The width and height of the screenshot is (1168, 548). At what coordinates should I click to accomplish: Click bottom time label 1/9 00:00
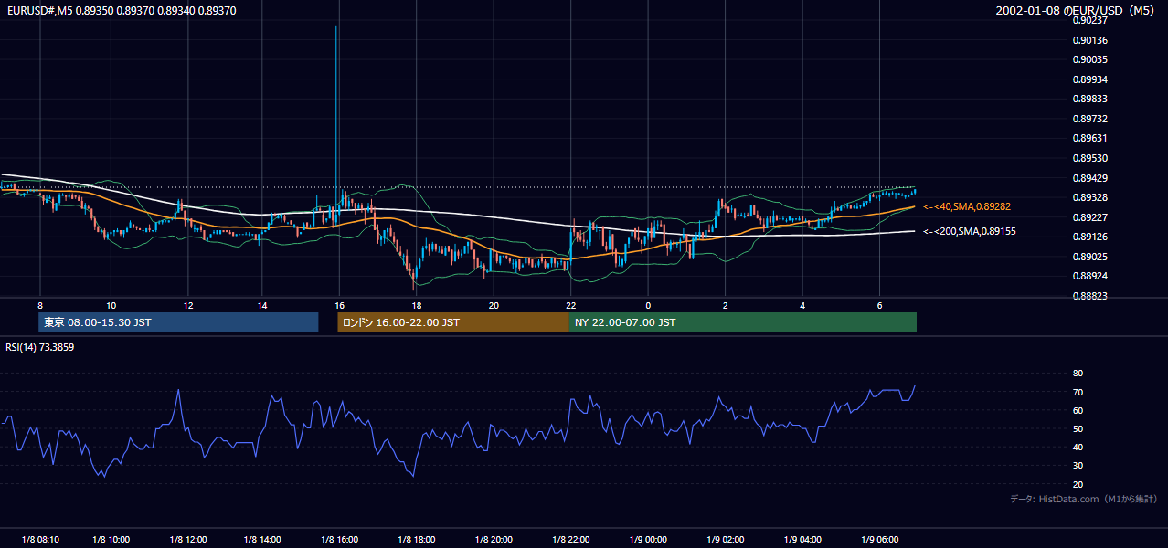click(648, 539)
